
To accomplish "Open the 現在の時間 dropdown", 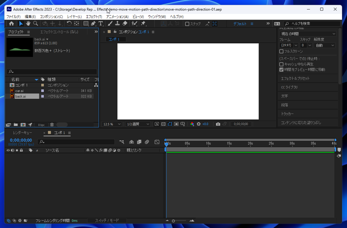I will click(x=308, y=34).
